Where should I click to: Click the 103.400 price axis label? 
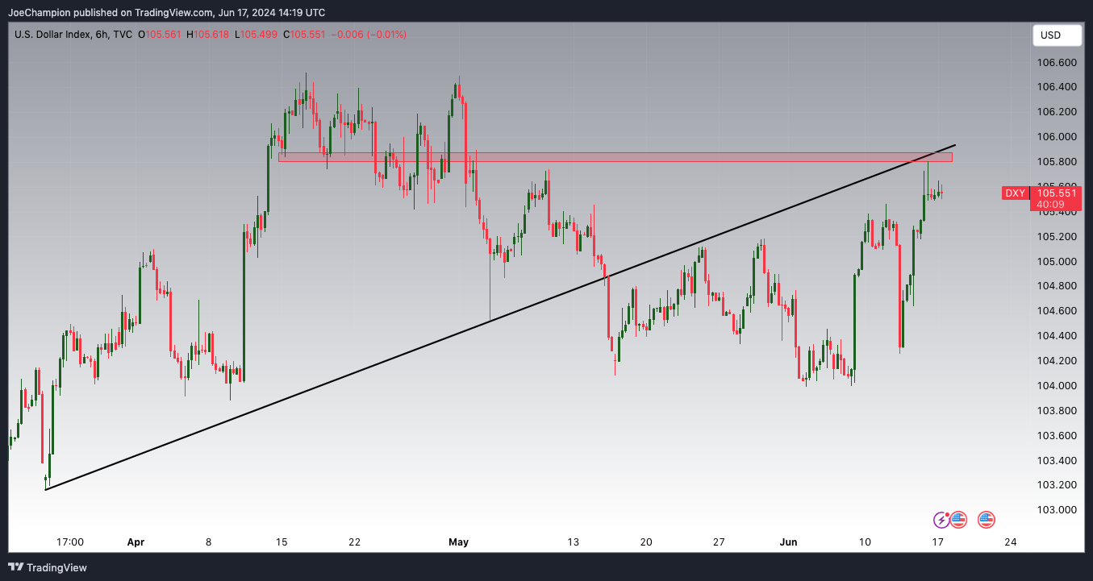coord(1057,461)
